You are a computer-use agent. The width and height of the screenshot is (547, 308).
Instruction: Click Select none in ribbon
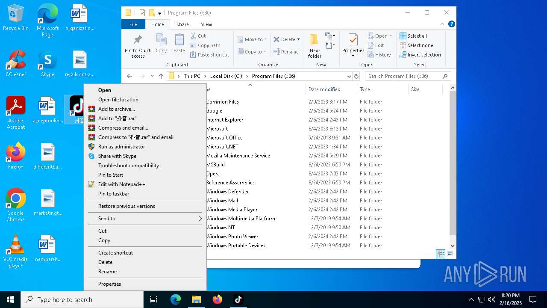(416, 45)
